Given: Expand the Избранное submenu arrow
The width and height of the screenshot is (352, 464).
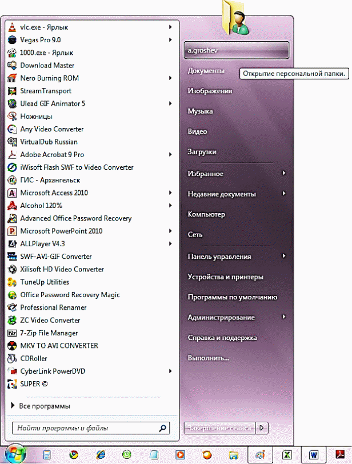Looking at the screenshot, I should tap(284, 173).
